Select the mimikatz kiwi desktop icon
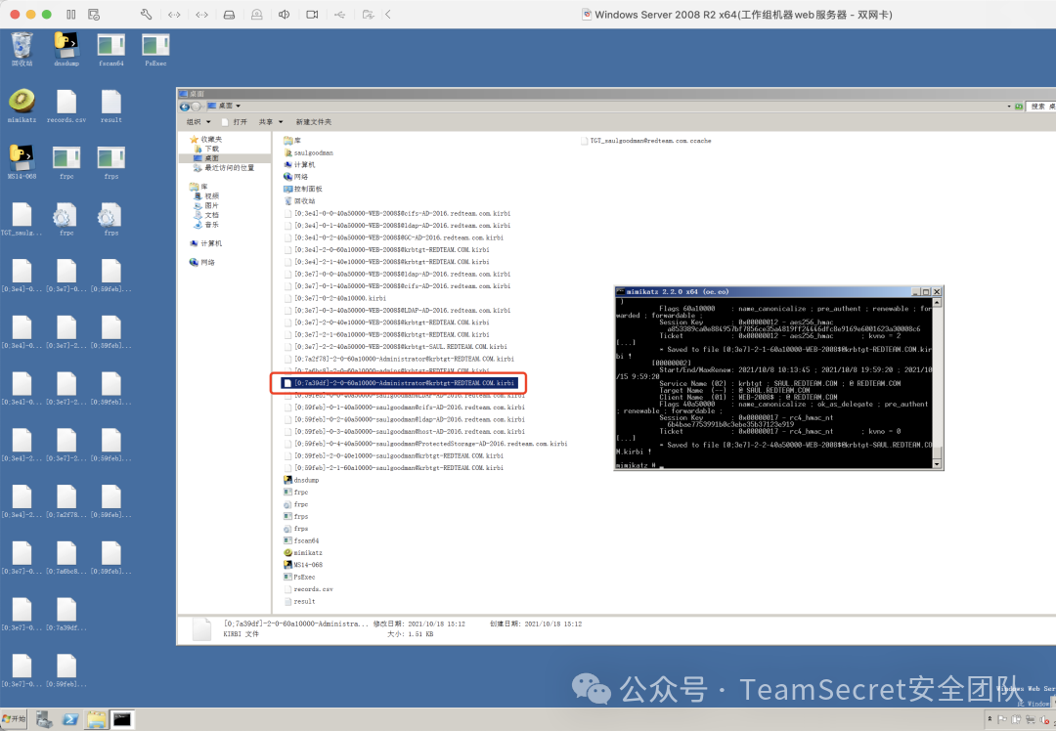 22,106
